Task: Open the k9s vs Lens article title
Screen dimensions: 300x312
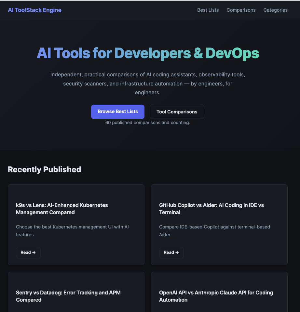Action: pos(62,209)
